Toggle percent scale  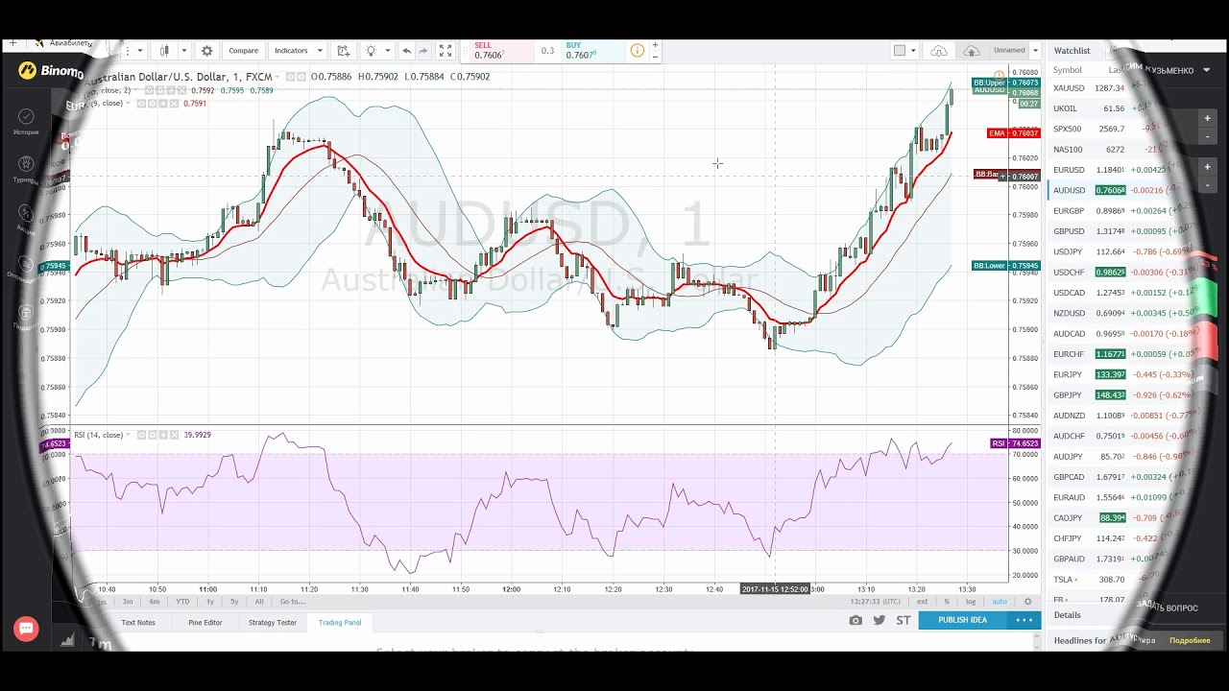(947, 602)
